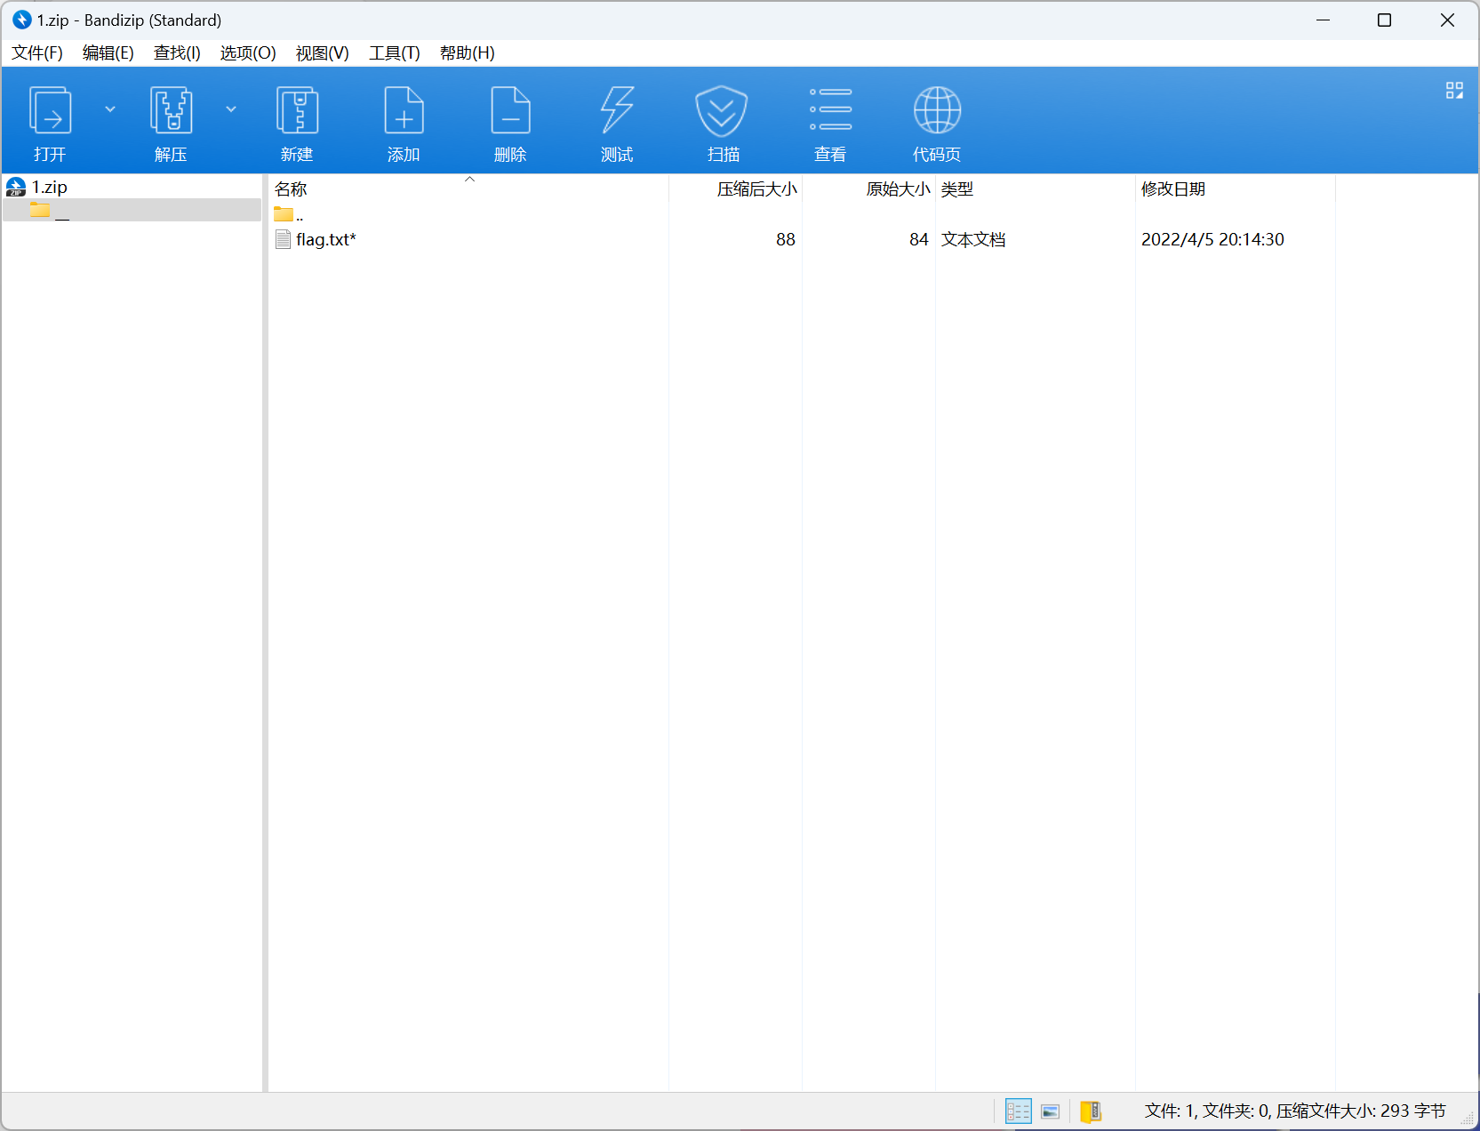Click the Delete (删除) toolbar icon

point(510,110)
